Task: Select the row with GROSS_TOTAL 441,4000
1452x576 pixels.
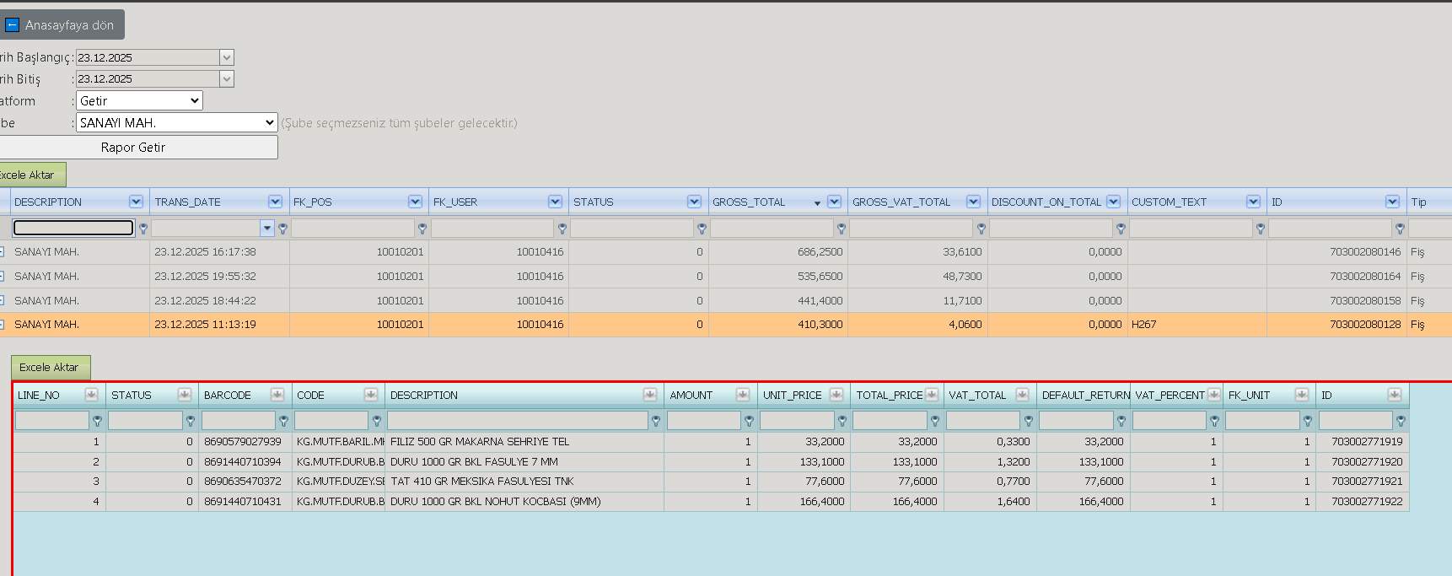Action: click(726, 300)
